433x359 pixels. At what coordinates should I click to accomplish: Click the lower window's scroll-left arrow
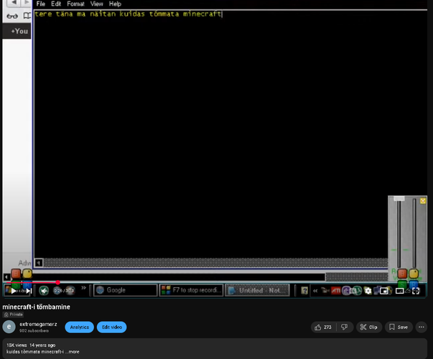[x=6, y=276]
